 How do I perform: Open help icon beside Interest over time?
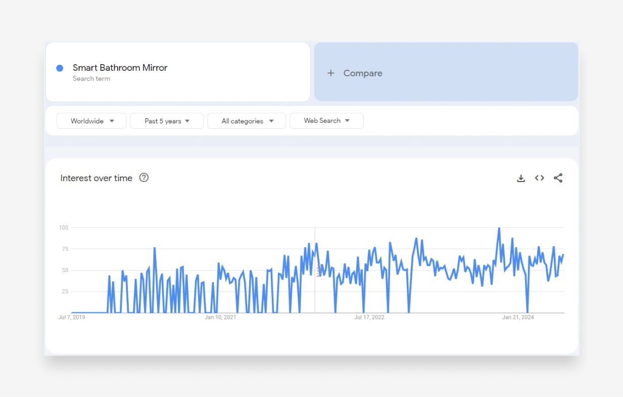144,178
